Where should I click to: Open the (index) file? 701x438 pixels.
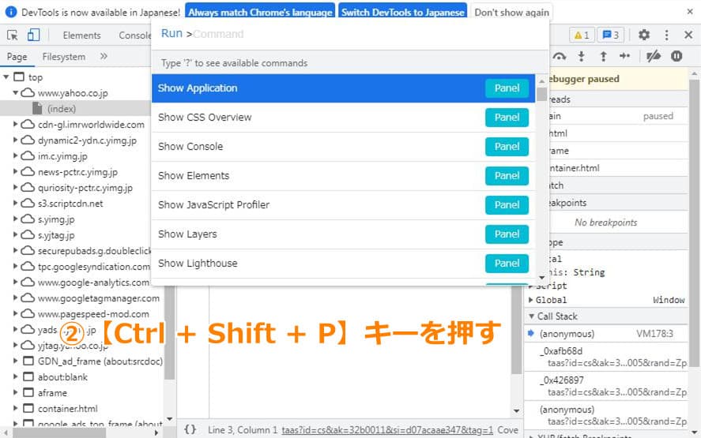61,108
